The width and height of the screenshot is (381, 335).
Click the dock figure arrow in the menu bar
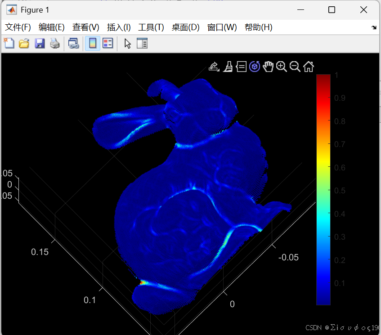374,27
